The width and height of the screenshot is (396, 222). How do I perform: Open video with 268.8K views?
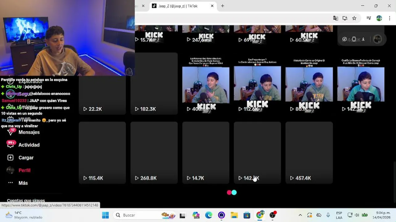(154, 153)
